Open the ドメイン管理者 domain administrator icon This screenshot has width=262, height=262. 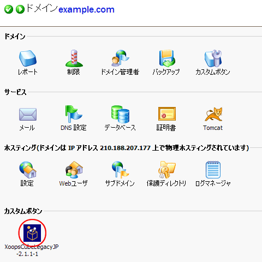pyautogui.click(x=120, y=58)
